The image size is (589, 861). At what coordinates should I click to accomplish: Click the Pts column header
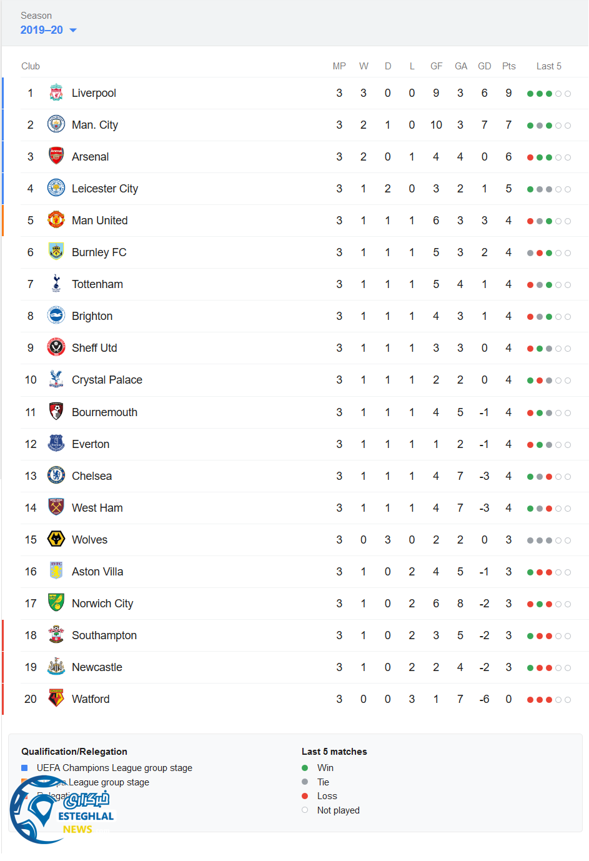pos(508,66)
